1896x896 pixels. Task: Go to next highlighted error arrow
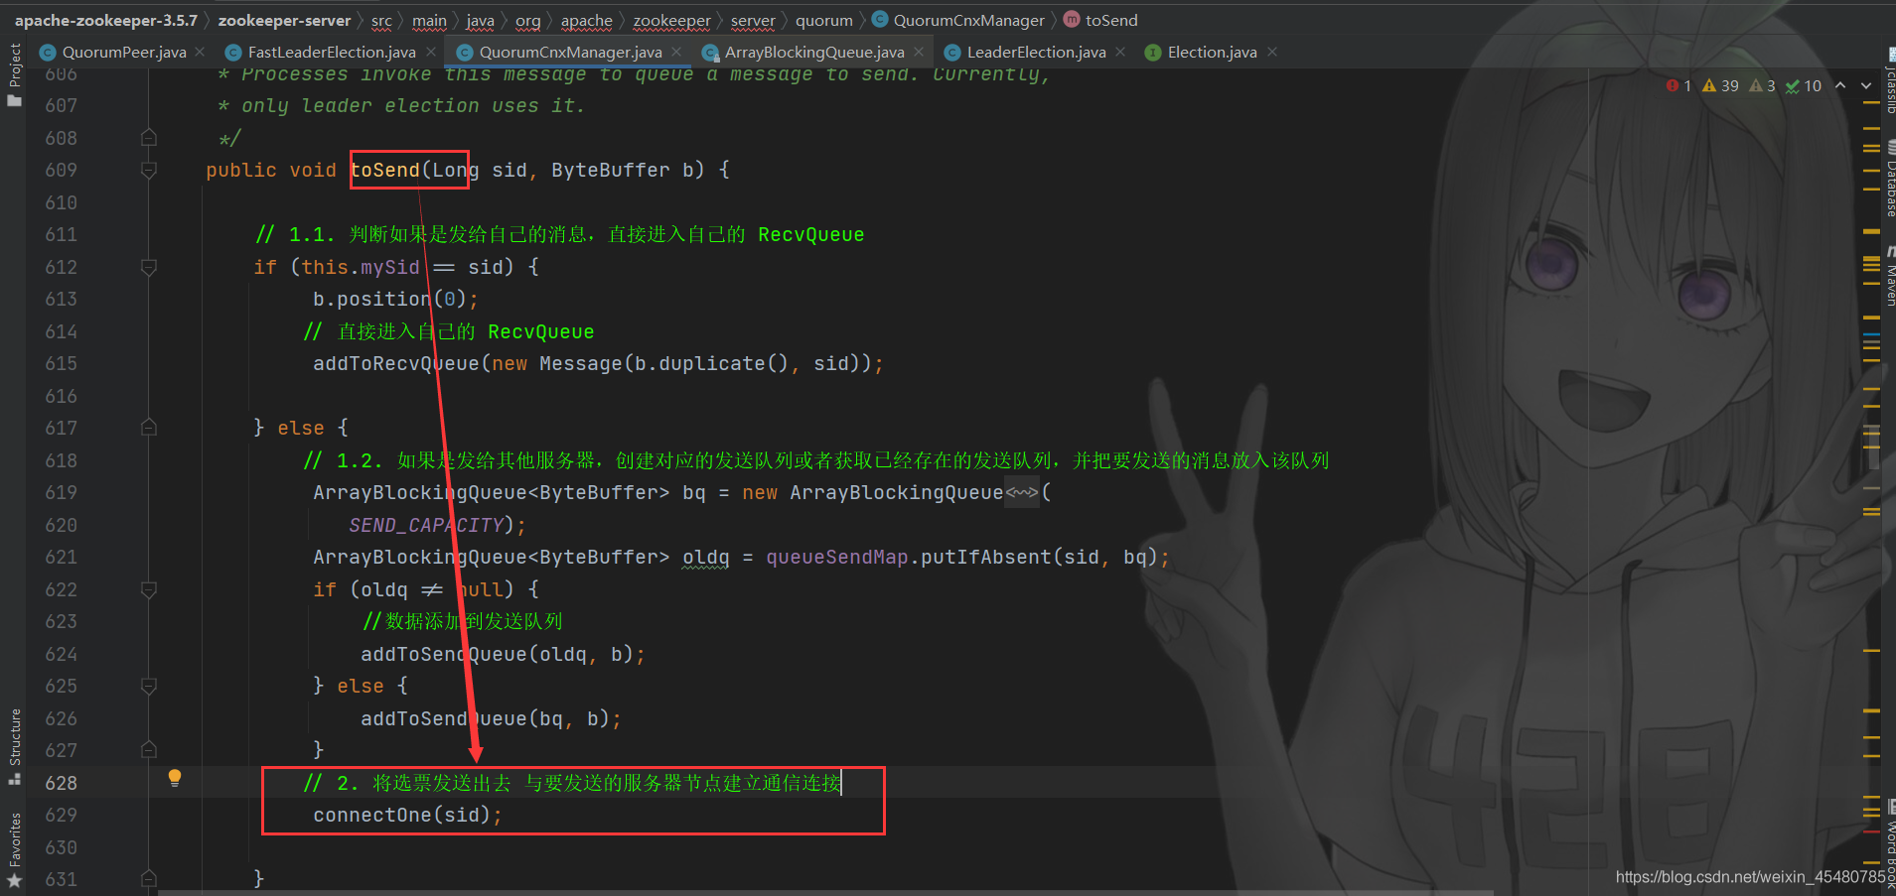[x=1866, y=85]
